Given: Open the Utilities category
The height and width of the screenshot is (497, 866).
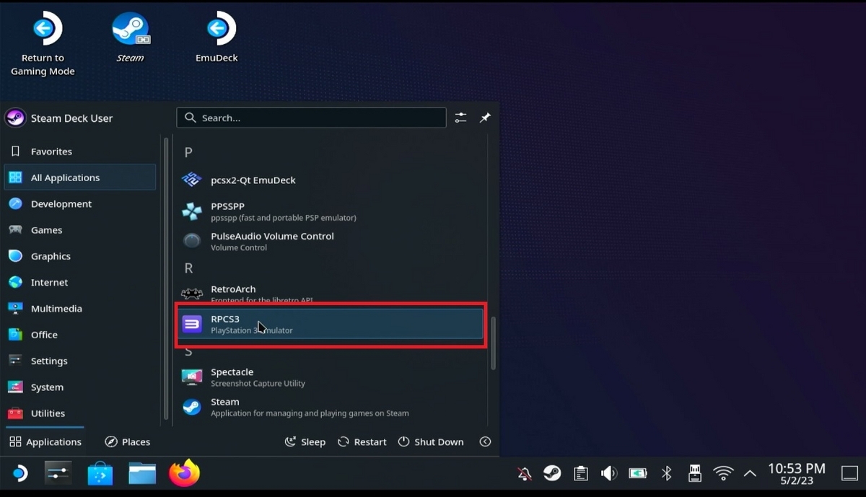Looking at the screenshot, I should coord(79,413).
